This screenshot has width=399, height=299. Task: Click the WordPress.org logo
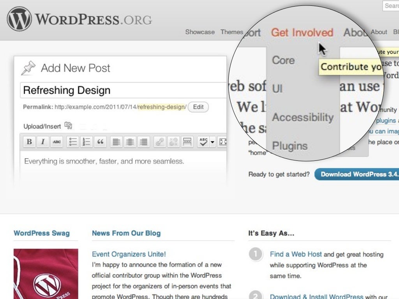coord(79,19)
